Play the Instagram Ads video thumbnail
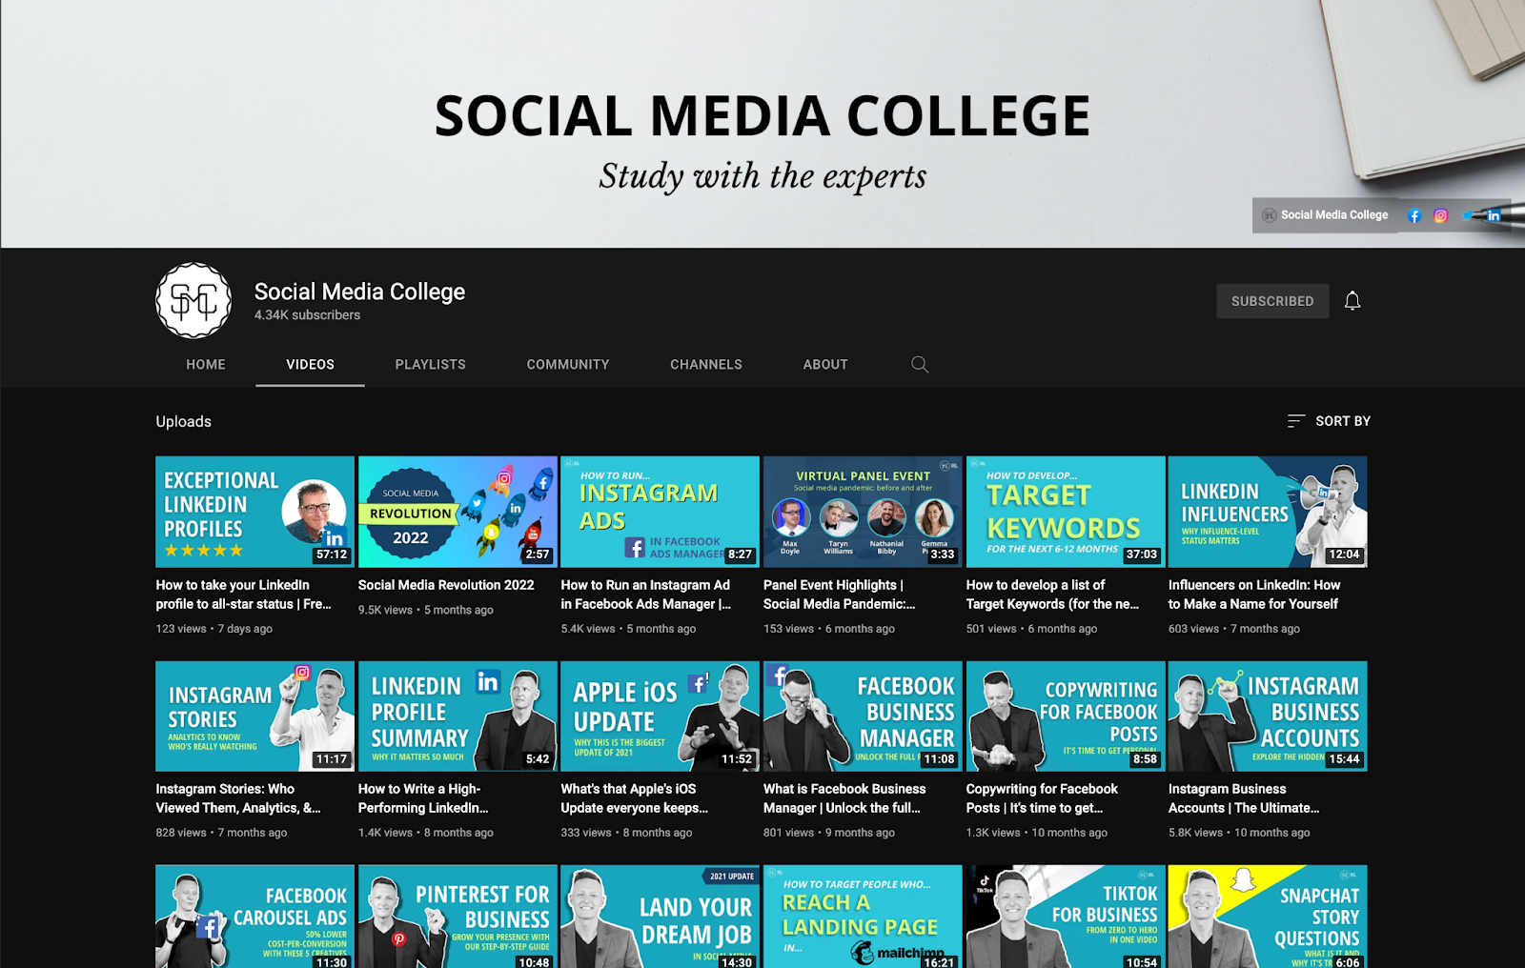The width and height of the screenshot is (1525, 968). click(660, 512)
